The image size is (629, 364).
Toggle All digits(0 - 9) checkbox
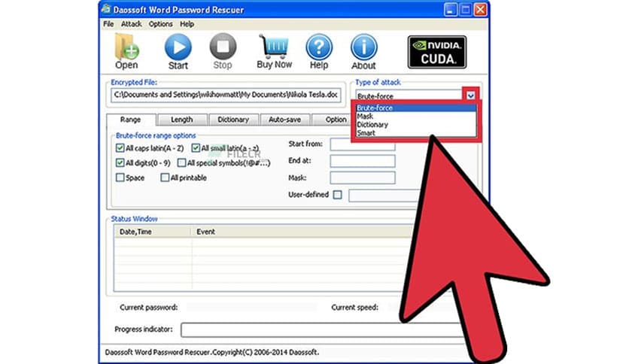click(x=120, y=162)
